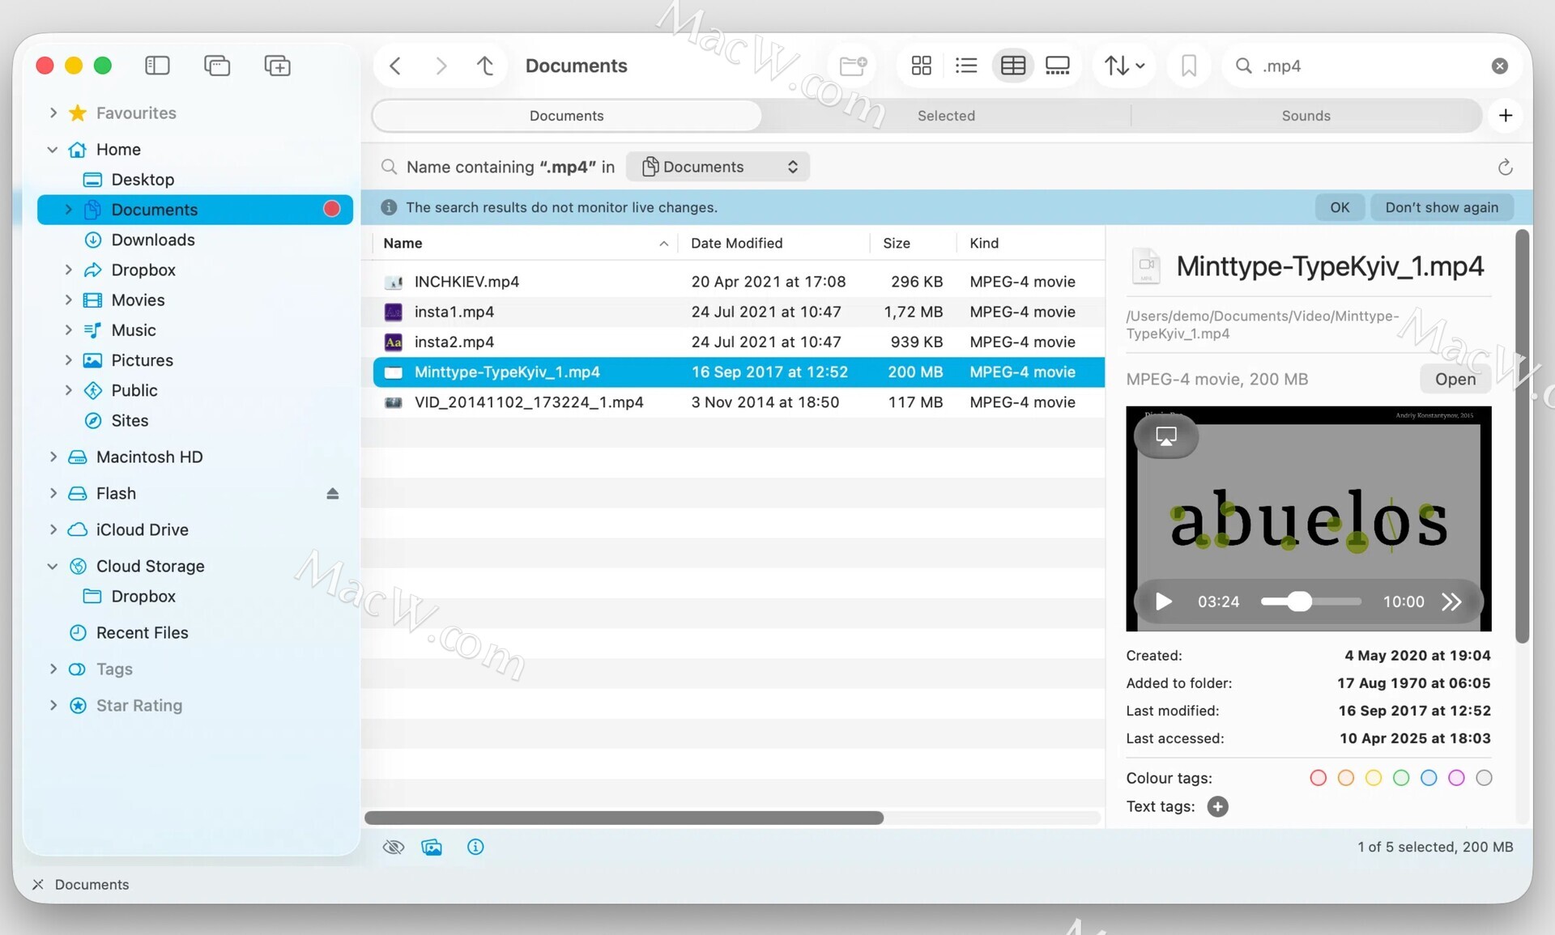Click the new tab window icon
1555x935 pixels.
pos(277,66)
